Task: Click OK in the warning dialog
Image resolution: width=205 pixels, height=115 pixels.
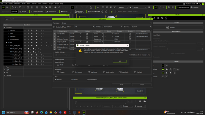Action: (120, 61)
